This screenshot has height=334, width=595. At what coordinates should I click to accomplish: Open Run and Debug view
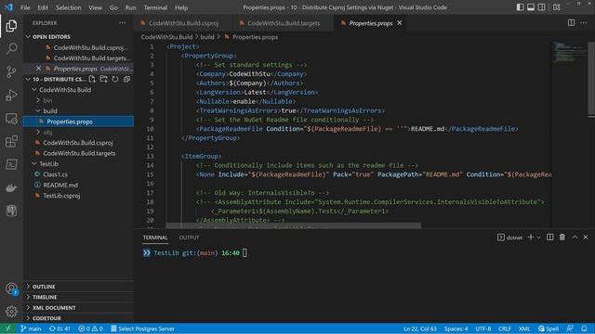[x=11, y=95]
